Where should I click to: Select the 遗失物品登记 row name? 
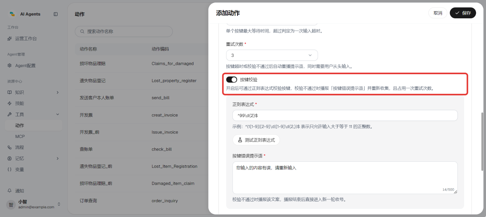[93, 81]
